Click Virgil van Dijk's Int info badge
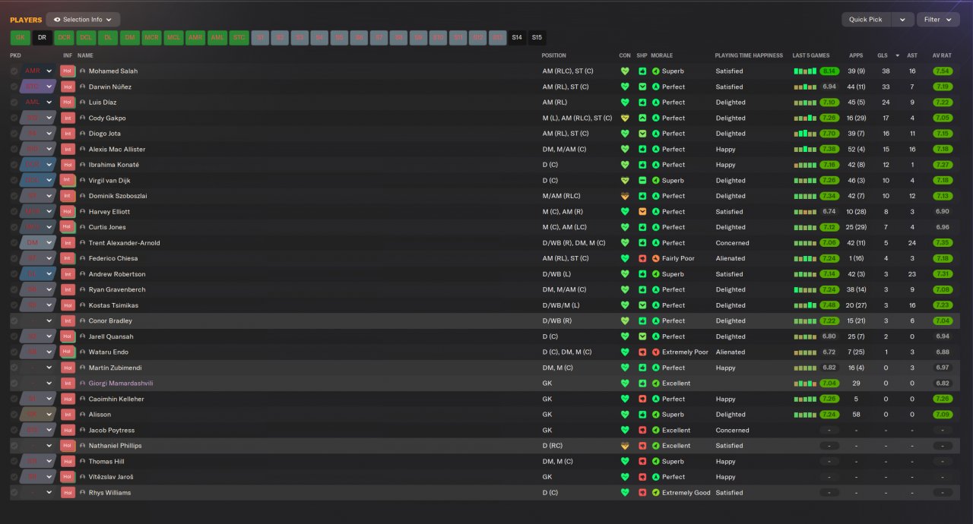The width and height of the screenshot is (973, 524). pyautogui.click(x=68, y=181)
